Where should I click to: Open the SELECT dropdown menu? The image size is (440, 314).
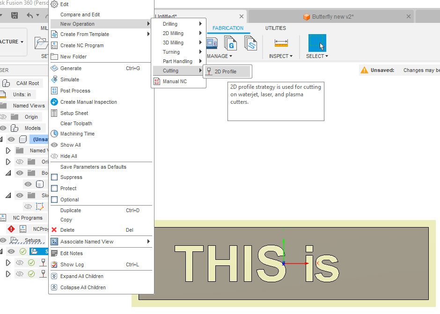pyautogui.click(x=317, y=56)
